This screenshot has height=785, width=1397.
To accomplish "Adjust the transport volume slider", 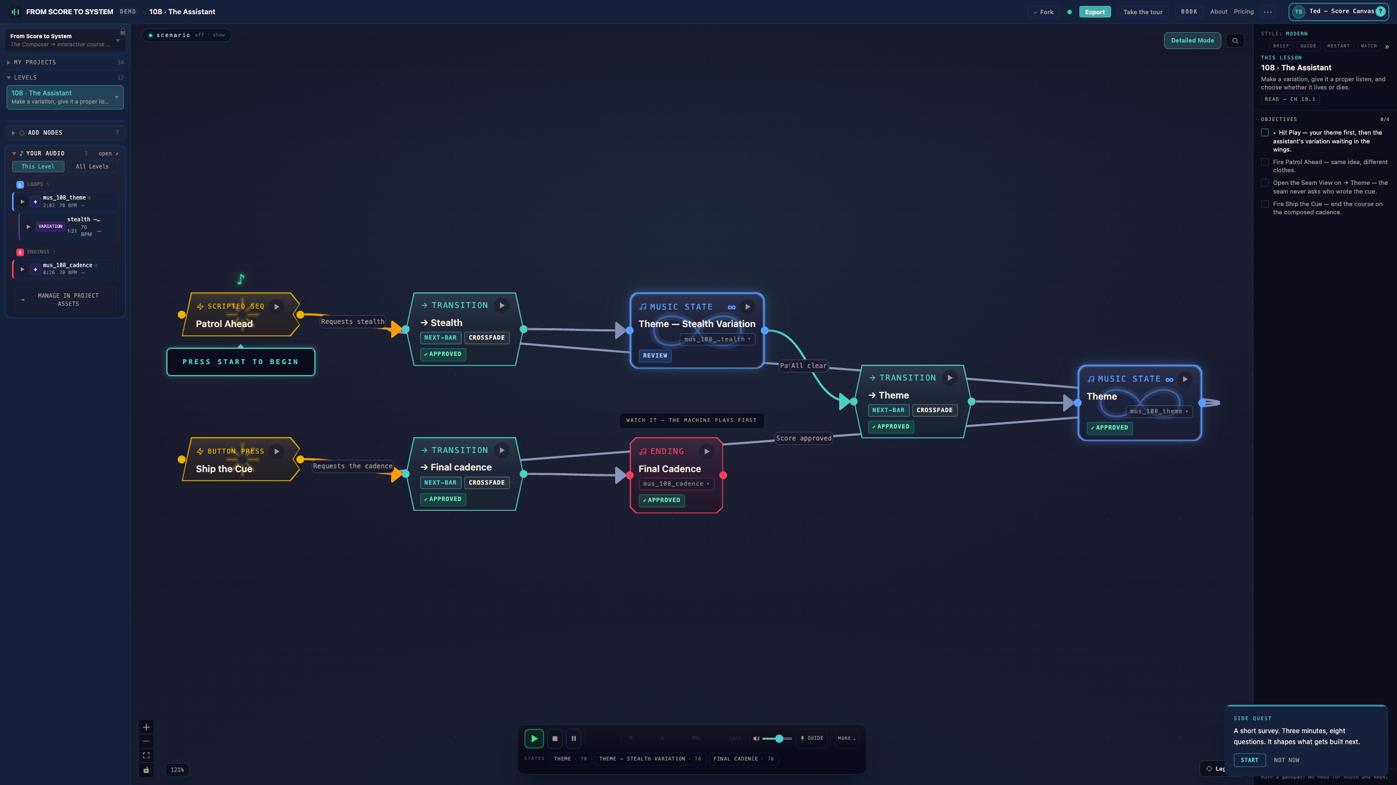I will tap(777, 739).
